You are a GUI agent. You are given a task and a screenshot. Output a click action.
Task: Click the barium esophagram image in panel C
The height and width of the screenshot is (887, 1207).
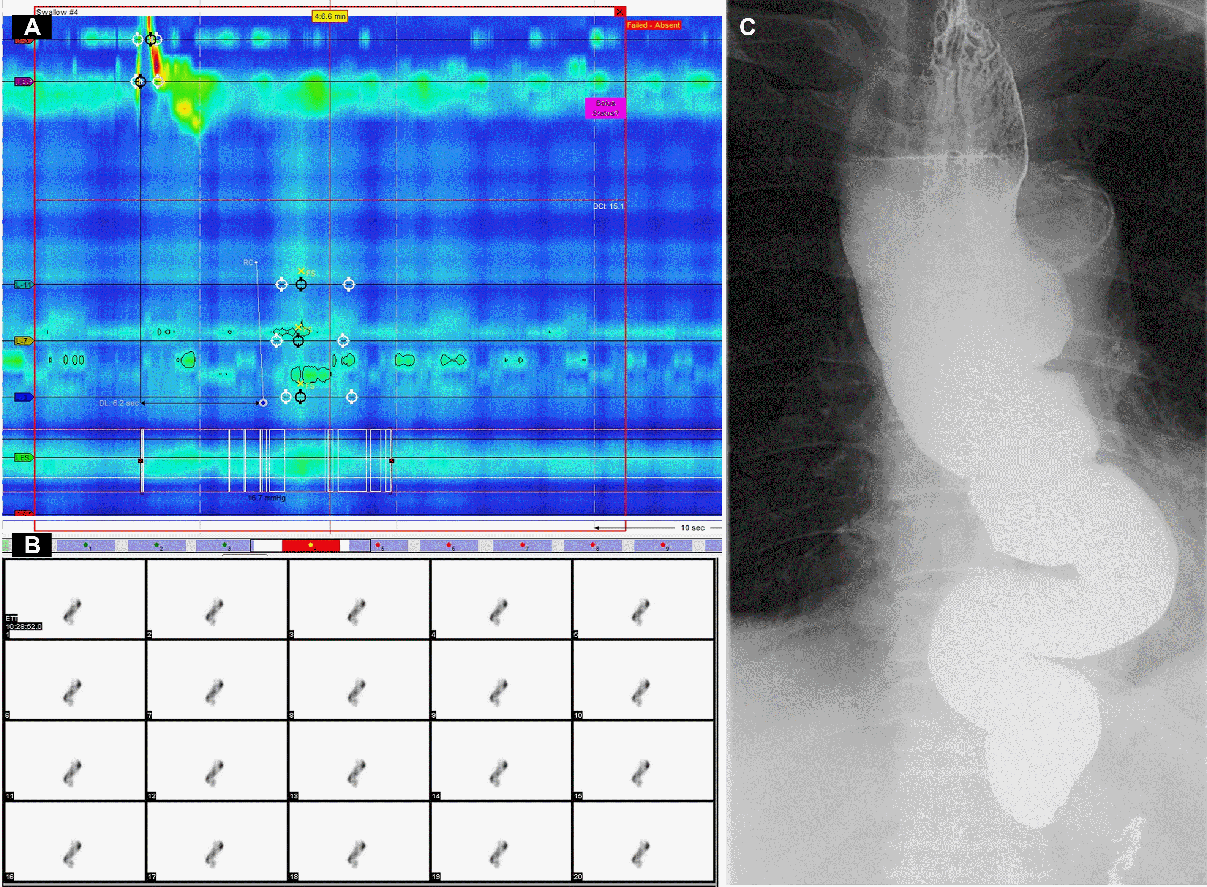click(x=967, y=443)
